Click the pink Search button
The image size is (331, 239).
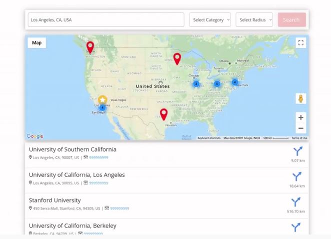pyautogui.click(x=291, y=20)
